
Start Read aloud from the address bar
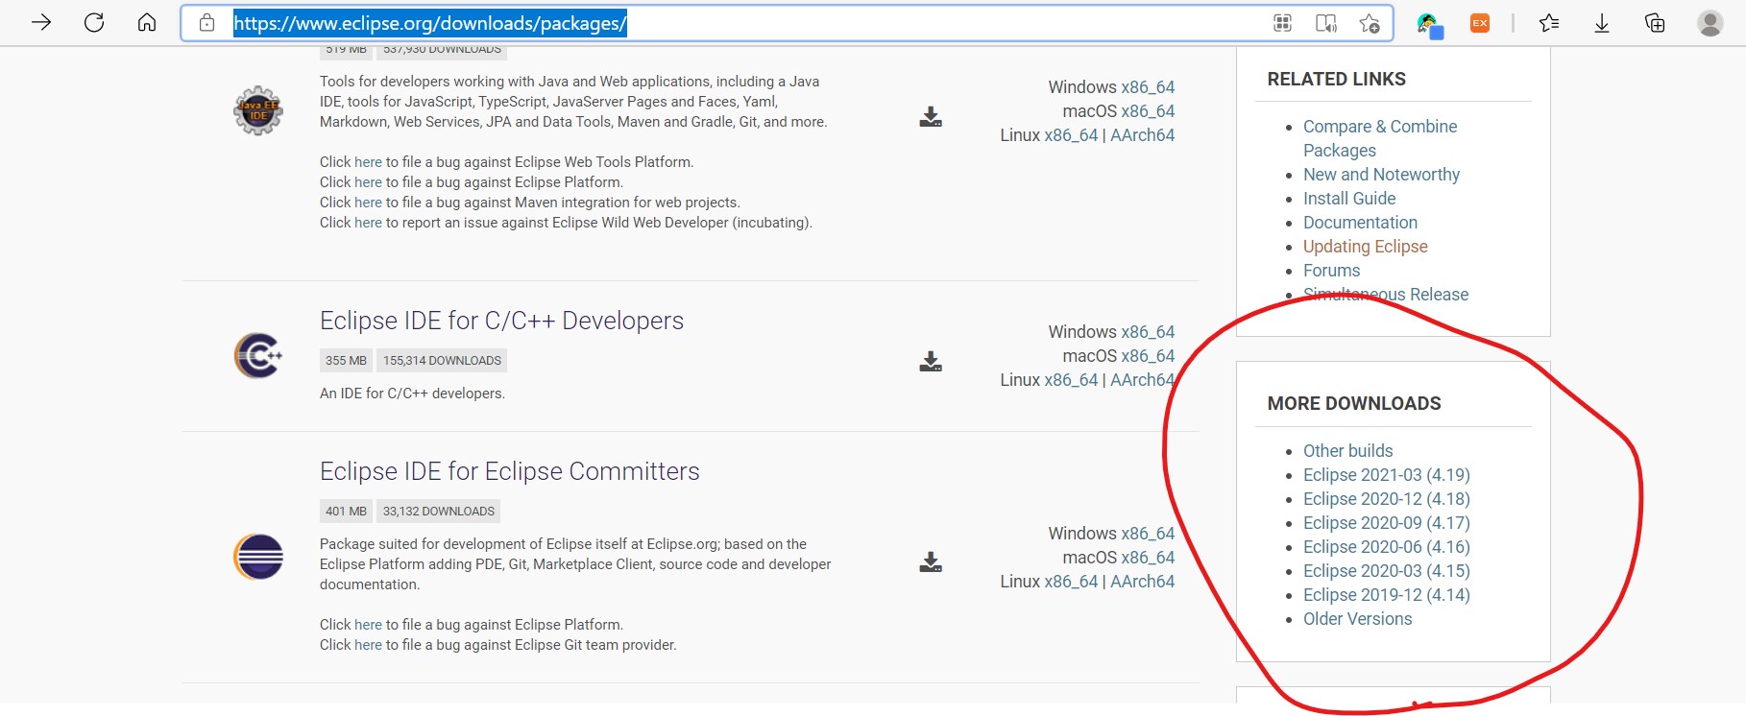point(1326,23)
